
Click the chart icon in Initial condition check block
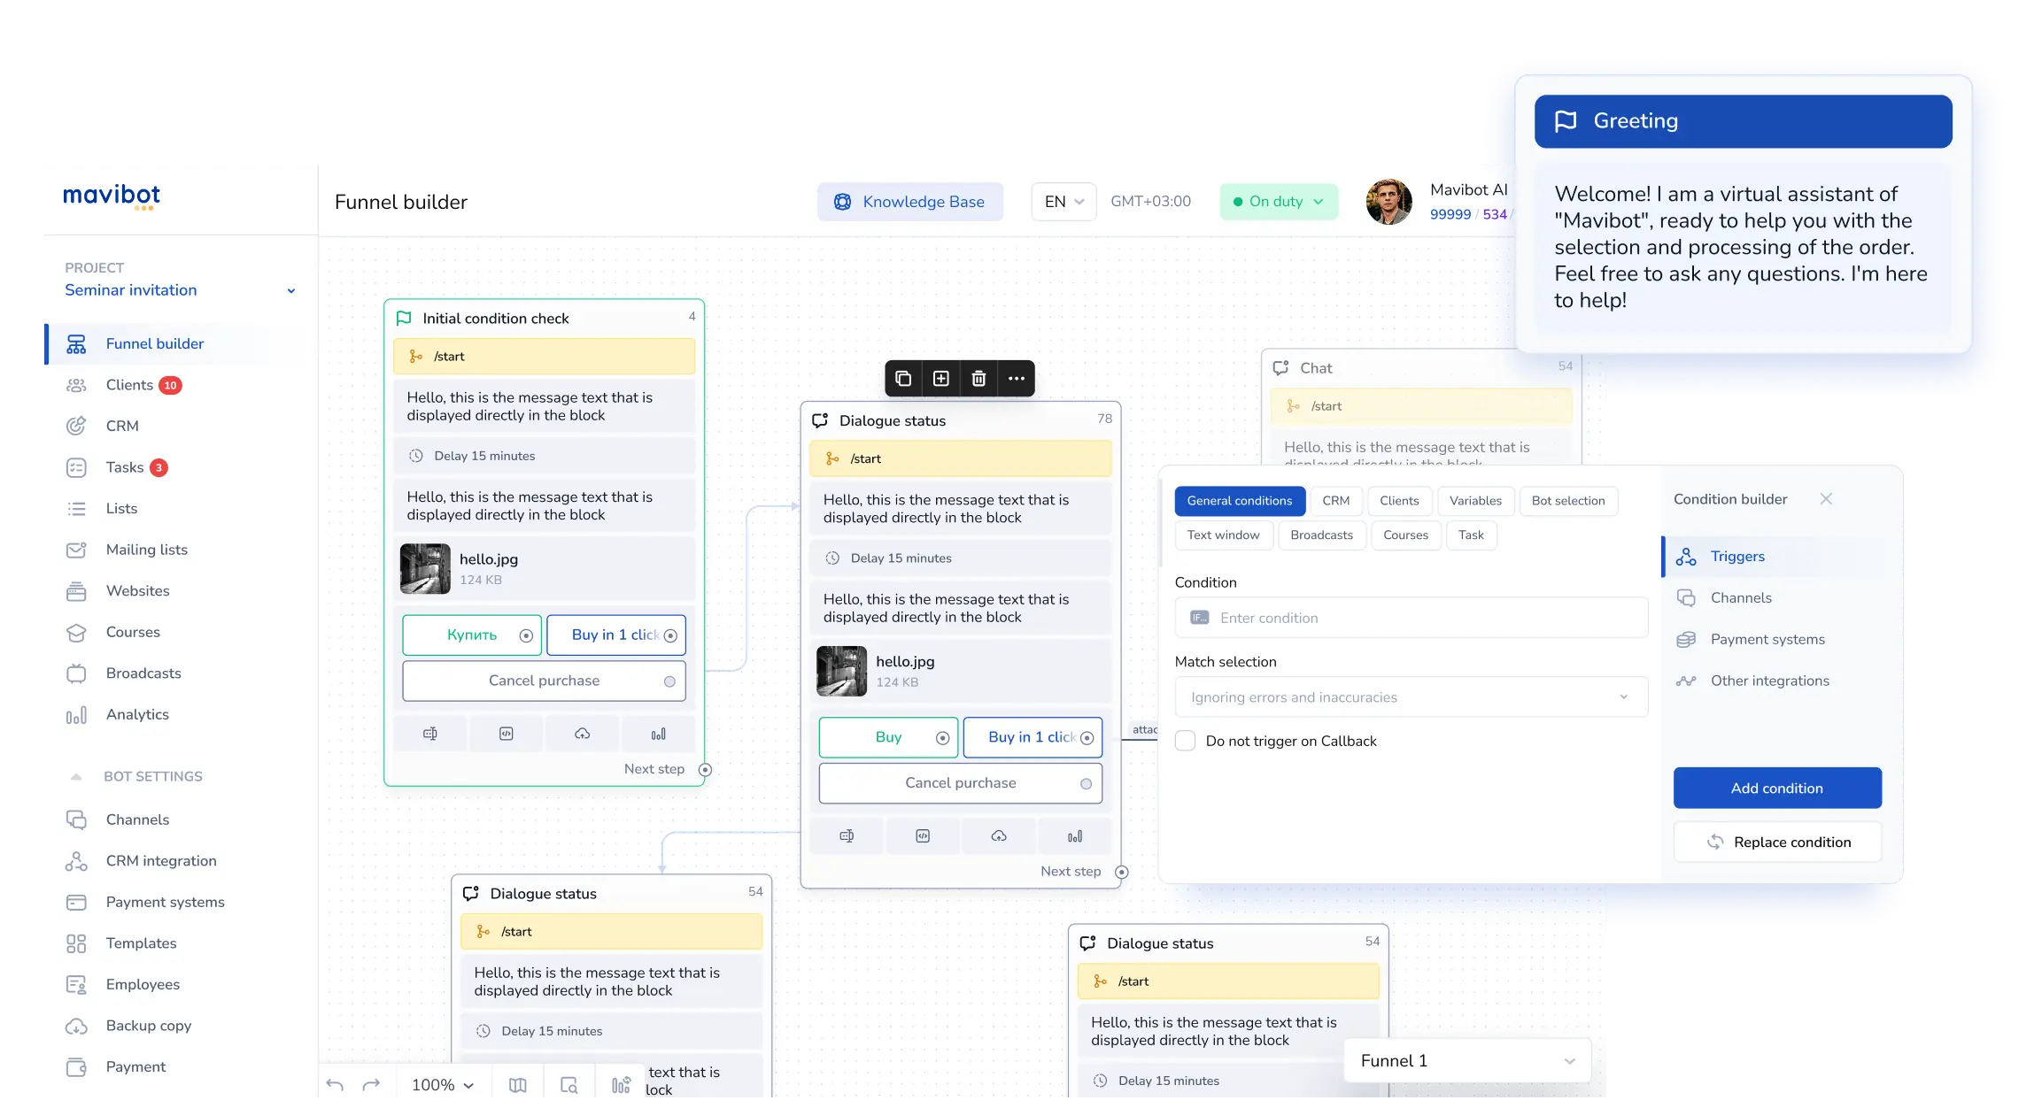coord(659,734)
